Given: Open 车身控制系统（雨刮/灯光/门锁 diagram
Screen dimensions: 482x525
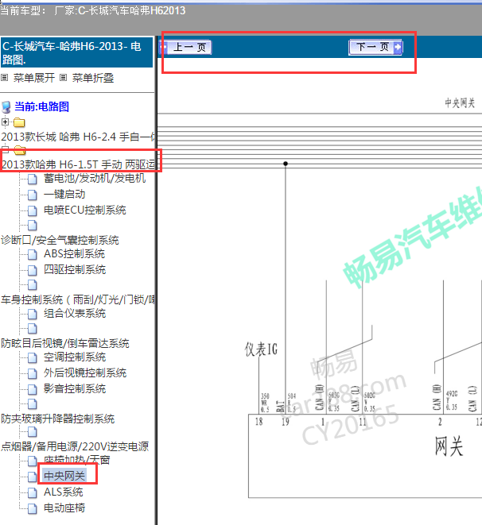Looking at the screenshot, I should point(78,299).
